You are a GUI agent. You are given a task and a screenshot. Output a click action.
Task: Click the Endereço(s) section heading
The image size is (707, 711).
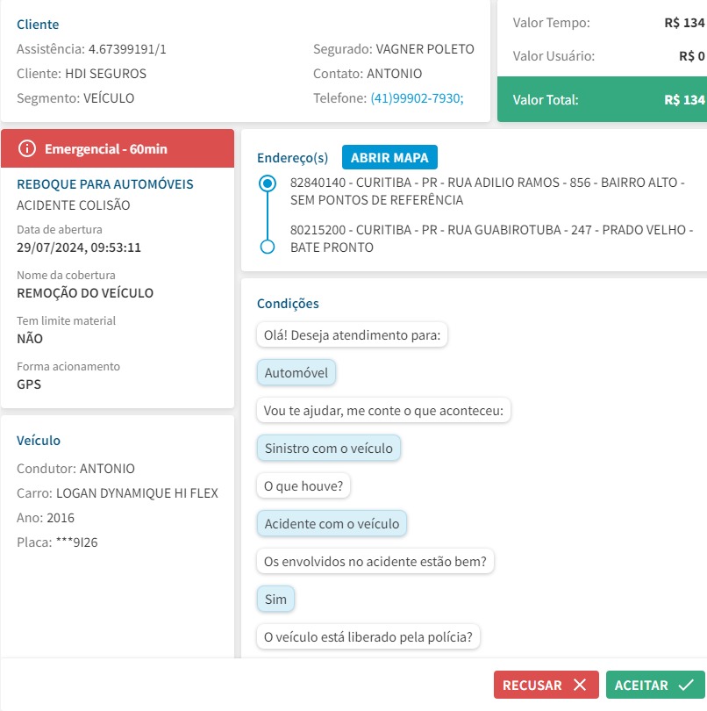pos(292,157)
